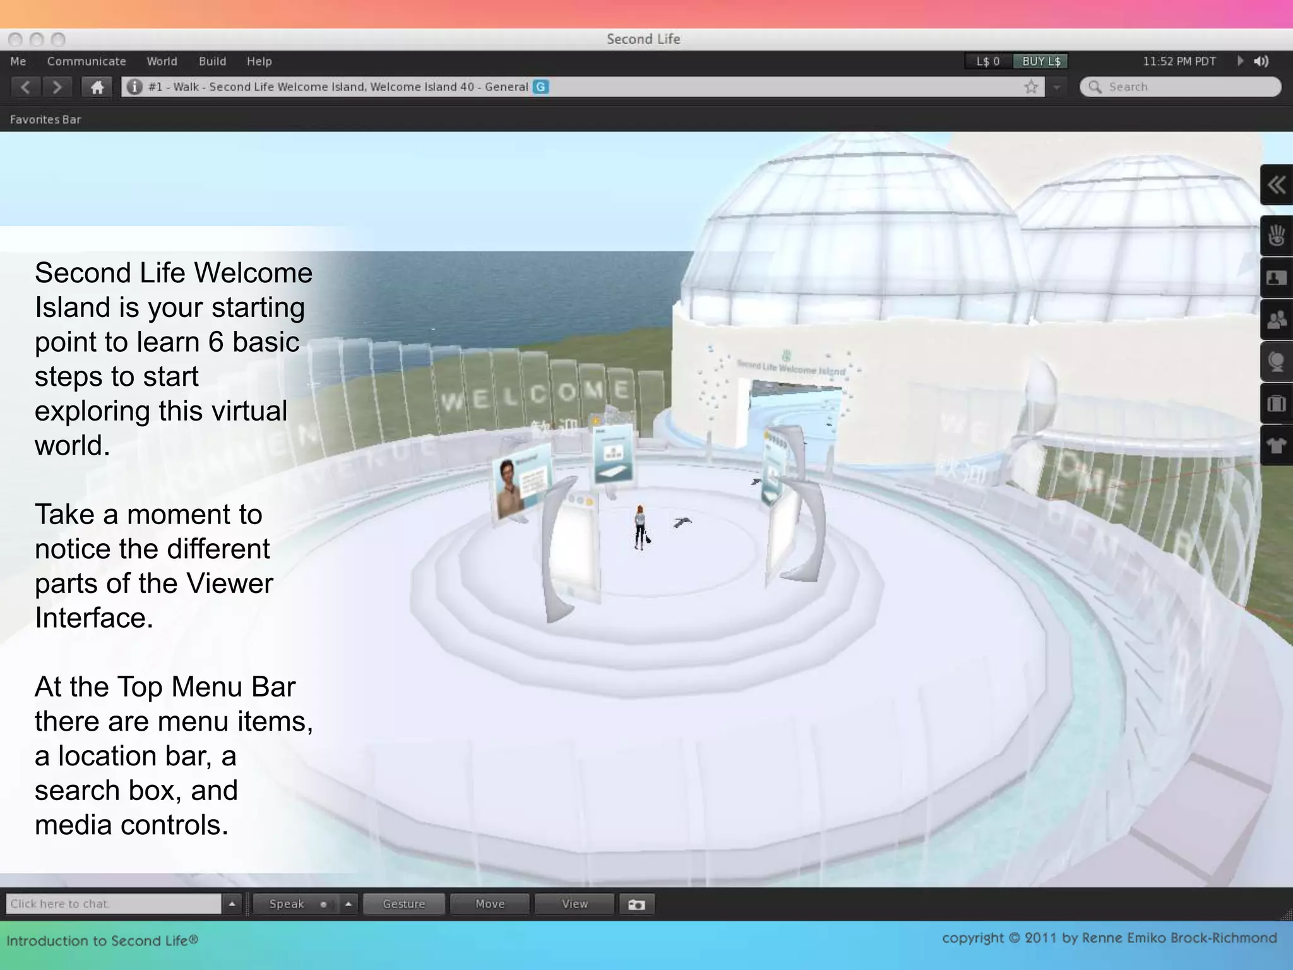Expand the sidebar with double chevron
Image resolution: width=1293 pixels, height=970 pixels.
1277,185
